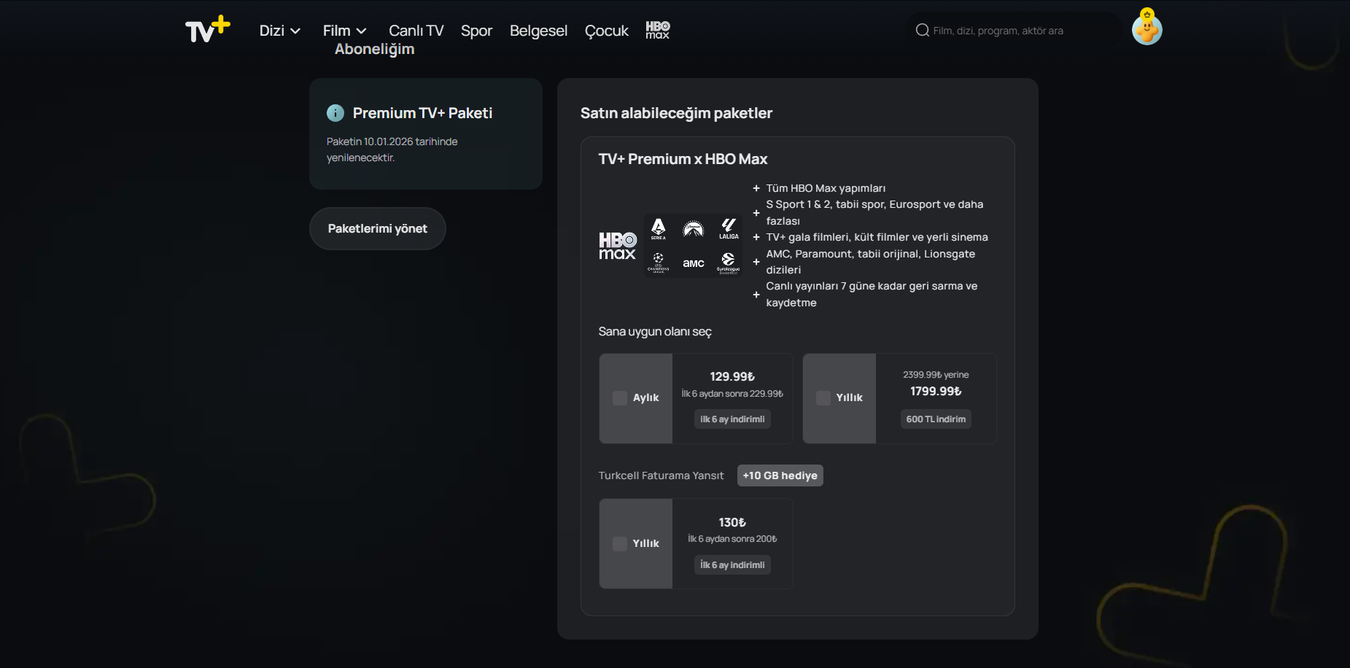This screenshot has height=668, width=1350.
Task: Click the TV+ logo to go home
Action: (x=208, y=30)
